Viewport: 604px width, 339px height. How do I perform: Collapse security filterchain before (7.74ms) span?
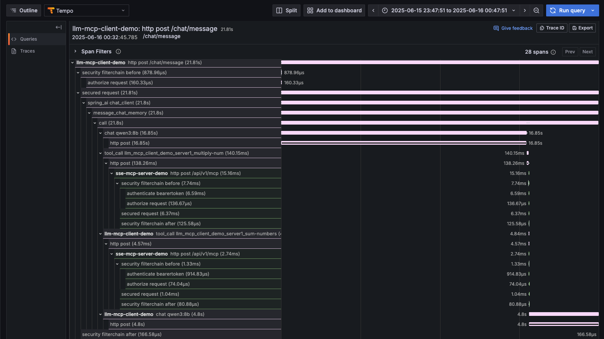(x=117, y=183)
